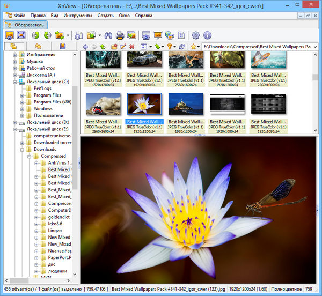Open settings with the gear icon

click(196, 35)
